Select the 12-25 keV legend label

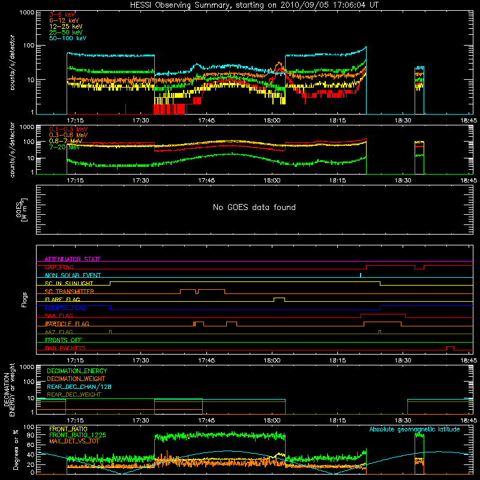[x=66, y=26]
